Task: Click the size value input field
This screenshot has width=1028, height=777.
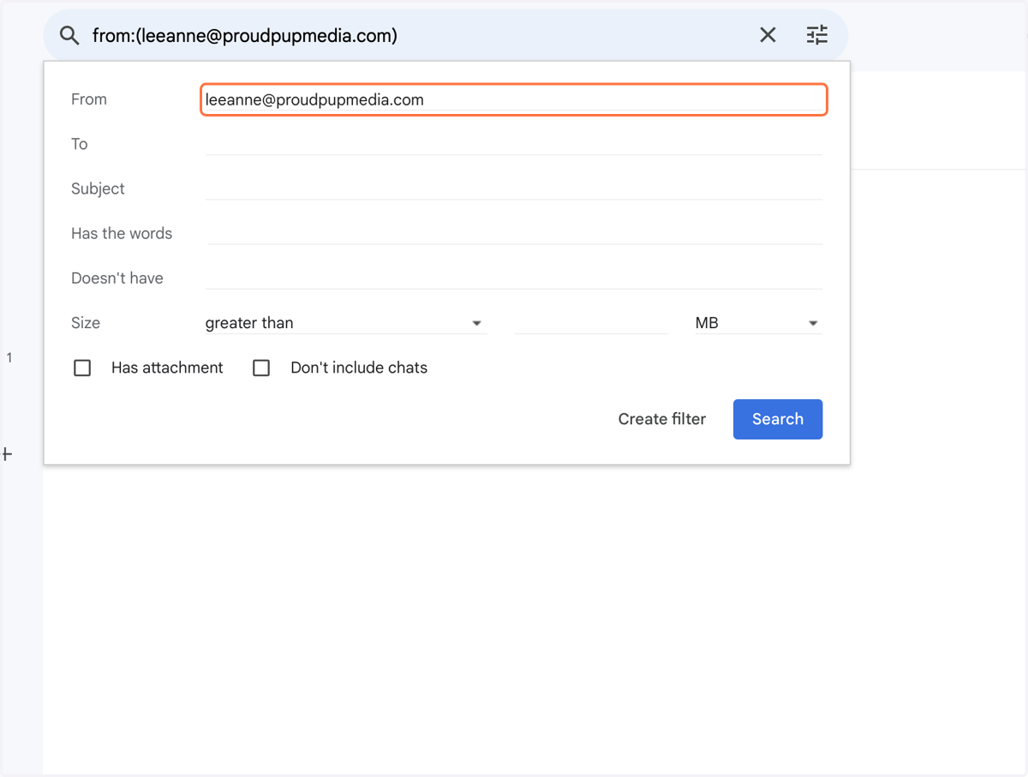Action: tap(590, 323)
